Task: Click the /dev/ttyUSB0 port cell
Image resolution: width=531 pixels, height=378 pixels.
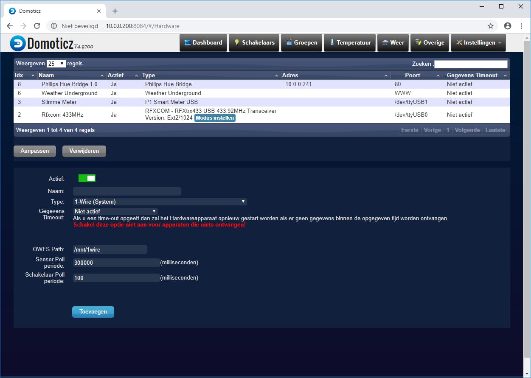Action: point(411,115)
